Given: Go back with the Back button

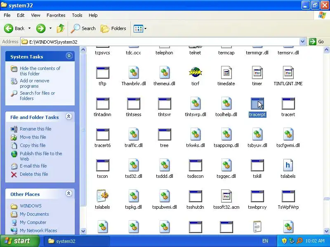Looking at the screenshot, I should tap(14, 28).
